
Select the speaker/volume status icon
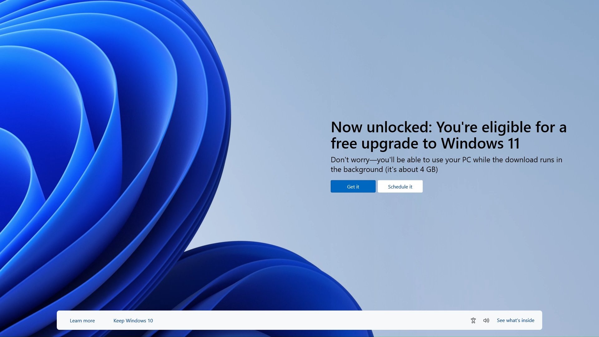pyautogui.click(x=486, y=320)
